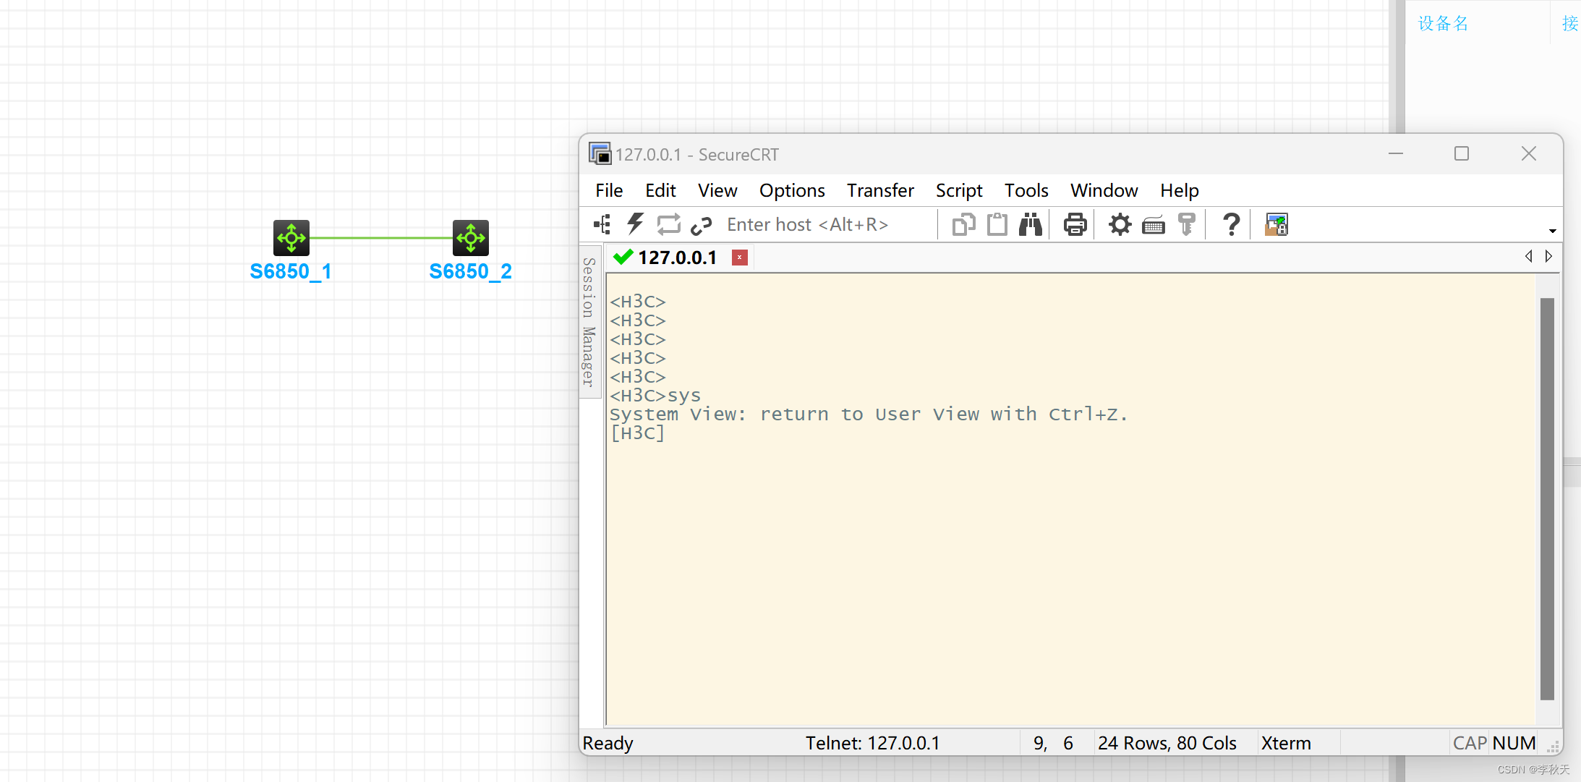
Task: Open the Session Manager side panel
Action: tap(589, 322)
